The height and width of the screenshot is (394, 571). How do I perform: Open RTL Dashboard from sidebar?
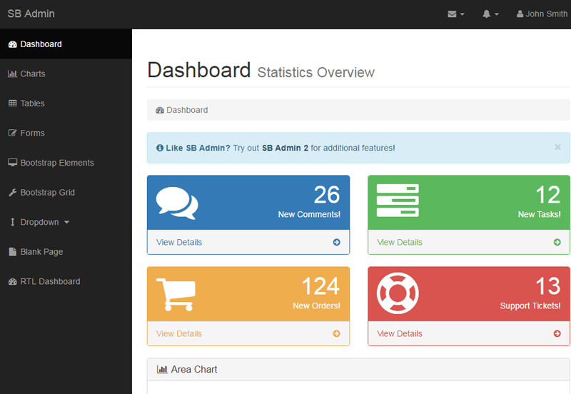tap(66, 281)
